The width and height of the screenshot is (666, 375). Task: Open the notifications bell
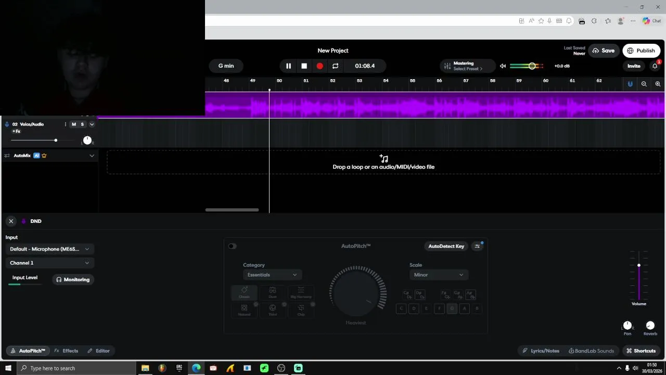point(655,66)
